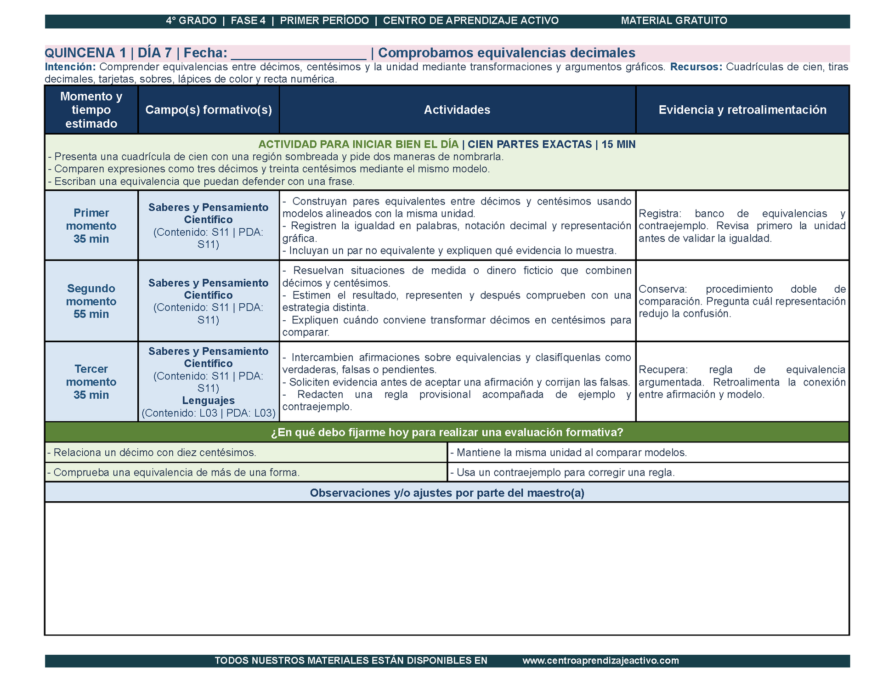Click the empty Observaciones notes box
Viewport: 894px width, 691px height.
[447, 569]
